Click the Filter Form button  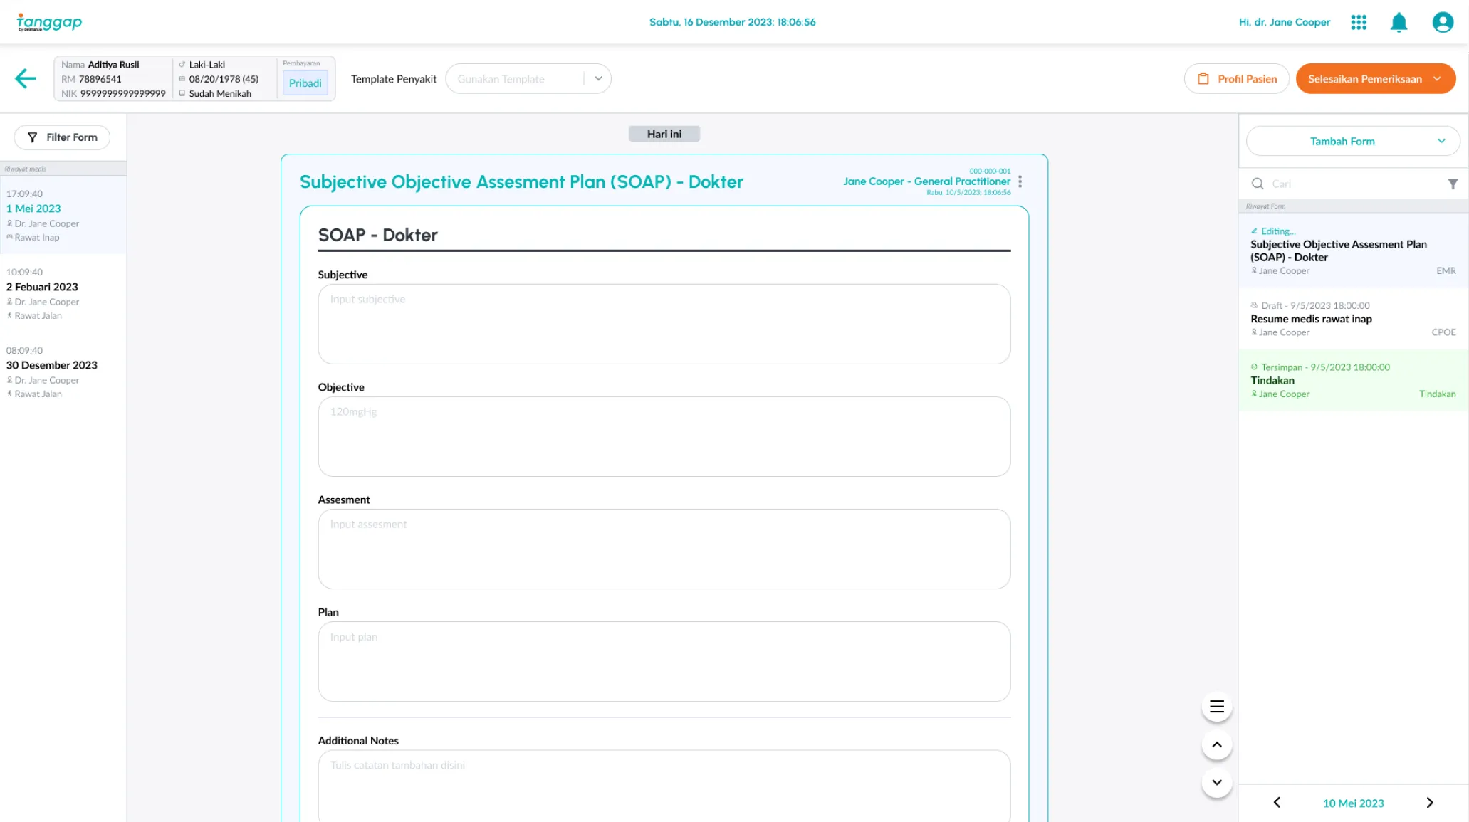click(62, 137)
